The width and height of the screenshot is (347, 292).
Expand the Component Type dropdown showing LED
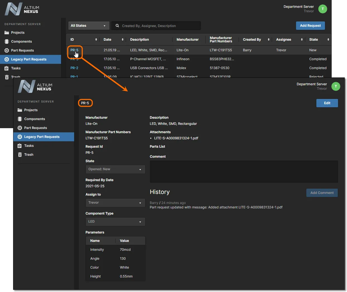click(x=115, y=222)
